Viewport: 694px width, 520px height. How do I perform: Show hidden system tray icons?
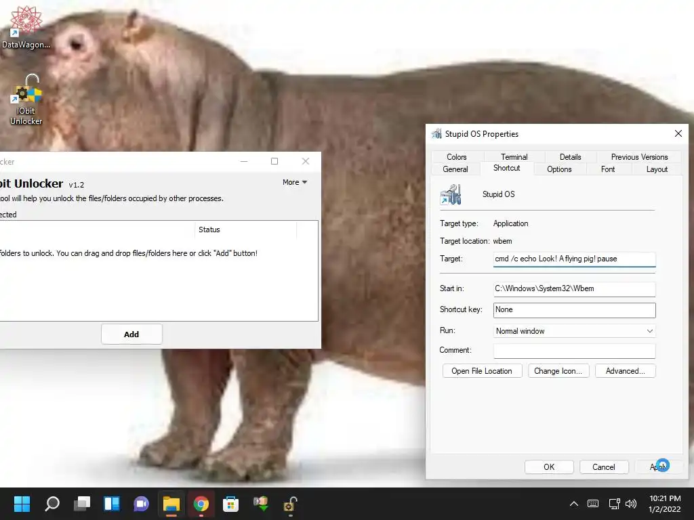(573, 504)
